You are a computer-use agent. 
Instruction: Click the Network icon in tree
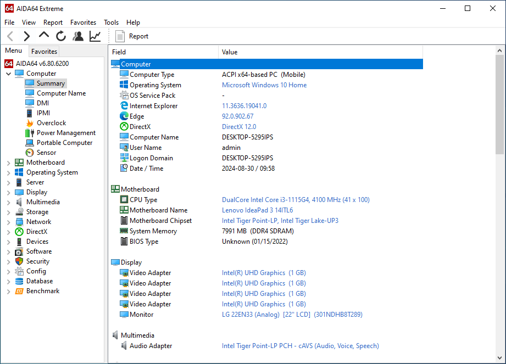click(19, 222)
